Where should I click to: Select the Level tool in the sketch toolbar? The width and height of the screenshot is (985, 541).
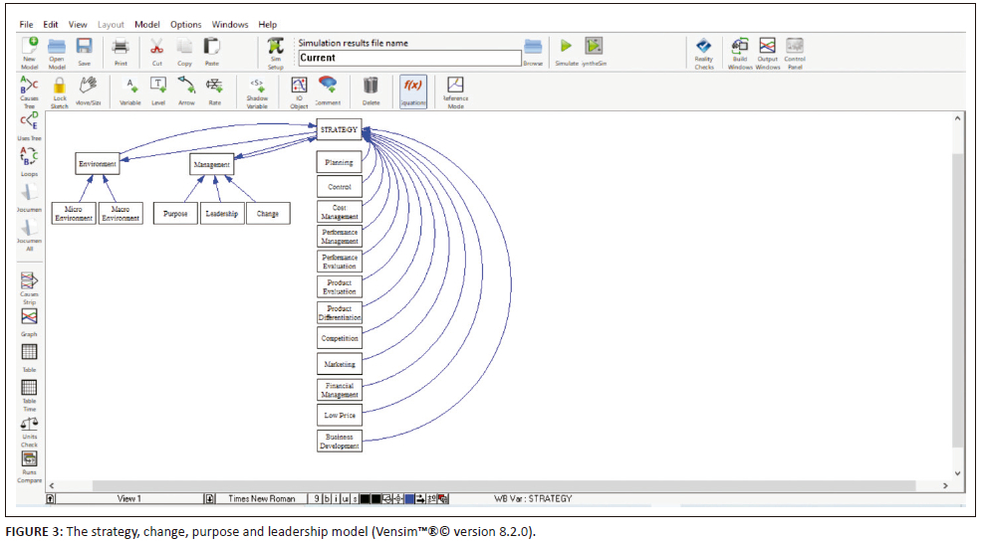point(157,90)
